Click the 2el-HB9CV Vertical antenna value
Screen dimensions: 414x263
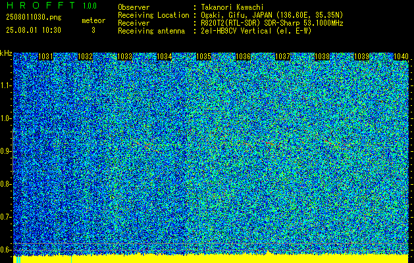[x=256, y=31]
